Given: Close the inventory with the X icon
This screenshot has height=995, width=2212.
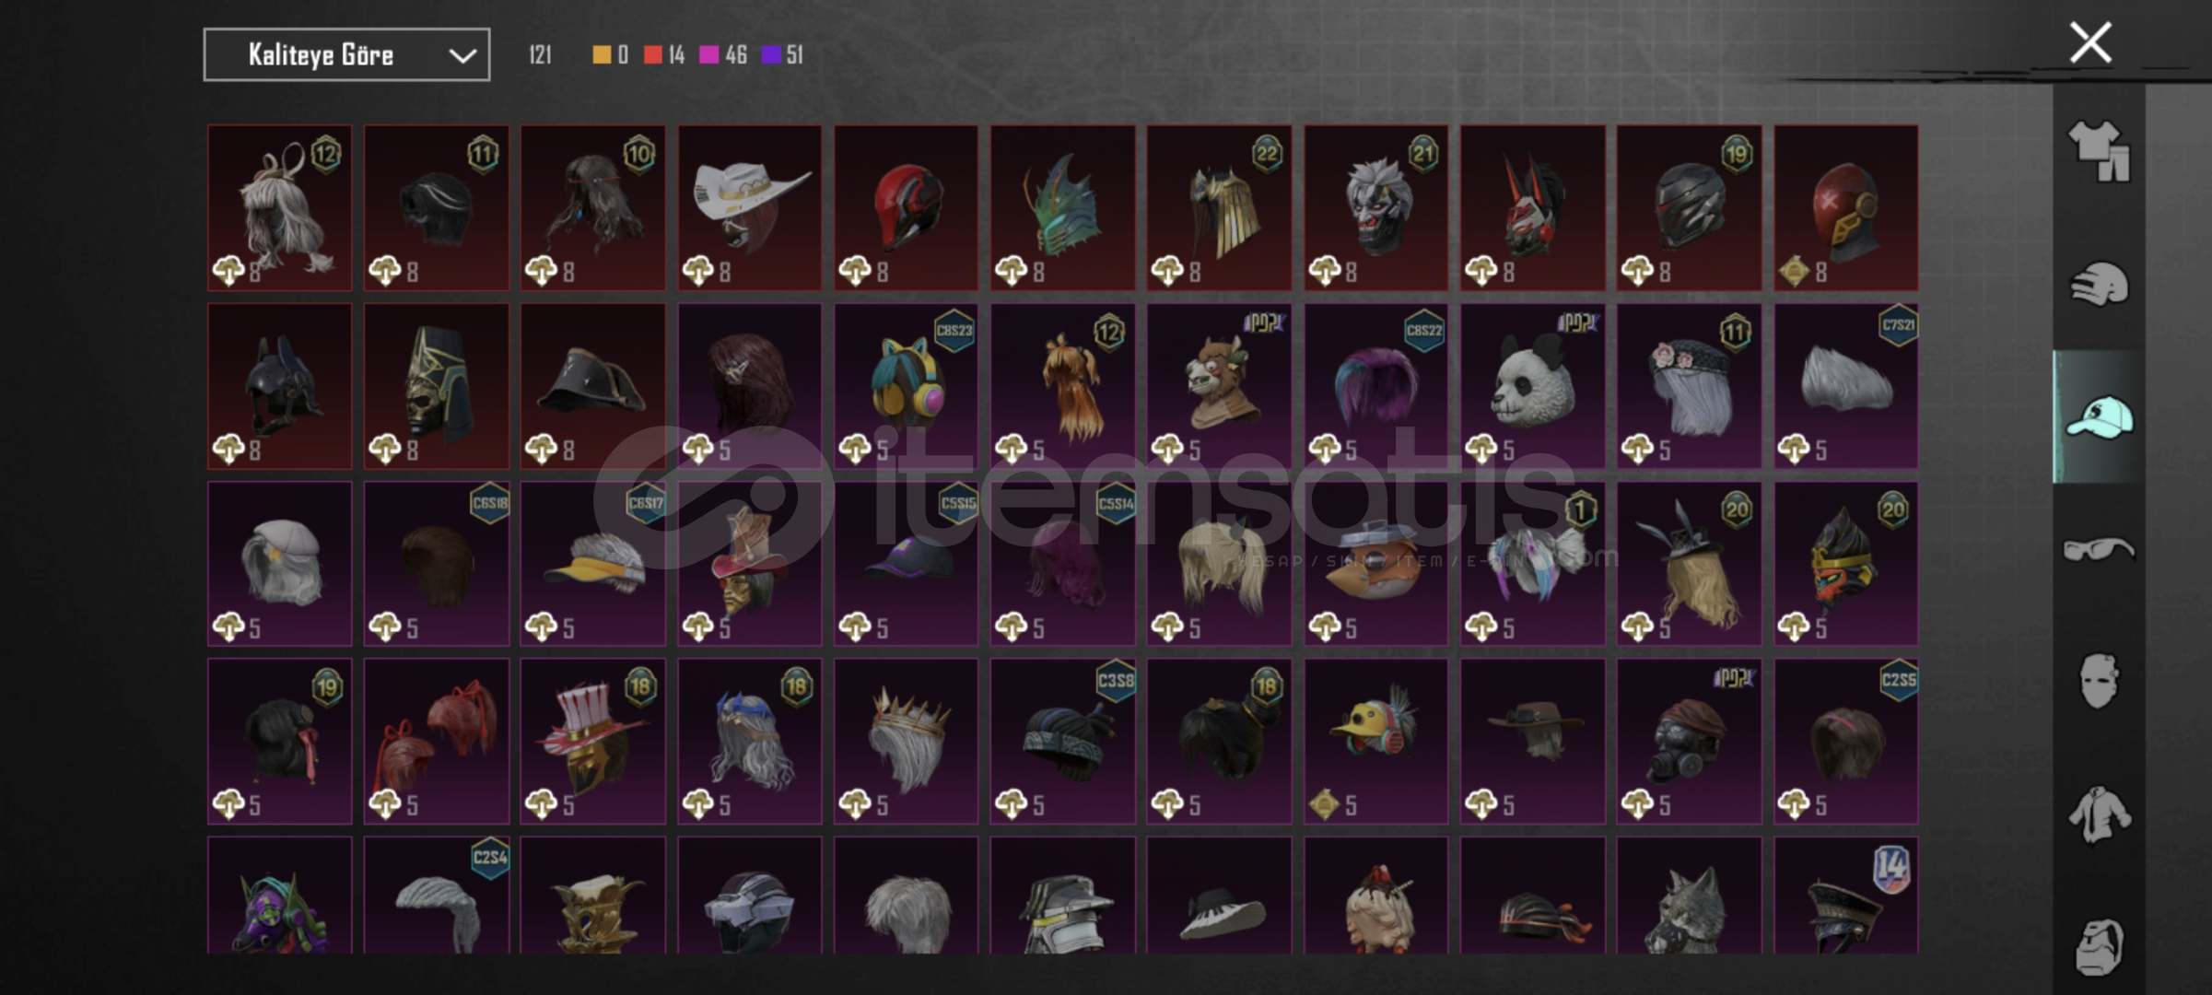Looking at the screenshot, I should click(2090, 42).
